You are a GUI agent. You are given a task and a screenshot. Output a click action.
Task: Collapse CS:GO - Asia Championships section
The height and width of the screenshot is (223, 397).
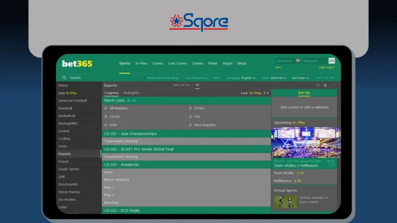coord(186,134)
